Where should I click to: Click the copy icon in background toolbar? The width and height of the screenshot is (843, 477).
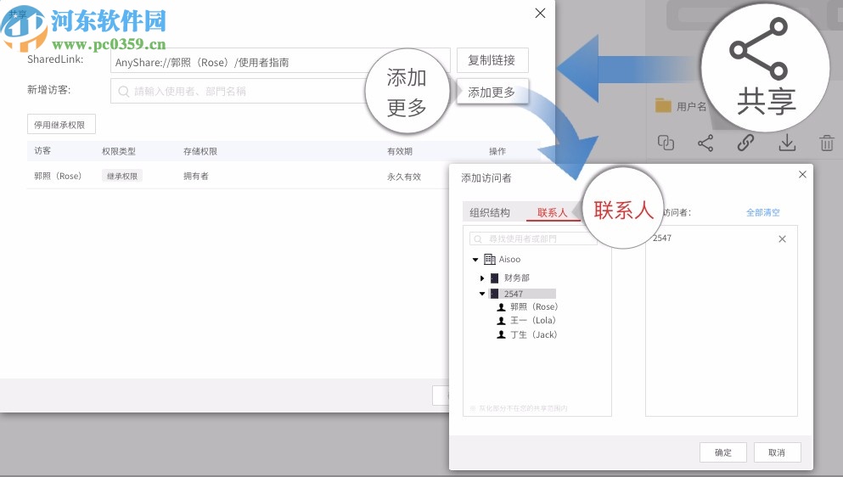point(666,143)
